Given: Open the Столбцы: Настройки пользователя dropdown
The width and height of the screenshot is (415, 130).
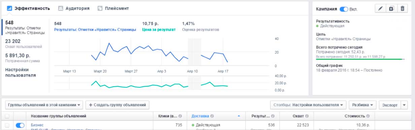Looking at the screenshot, I should (308, 105).
